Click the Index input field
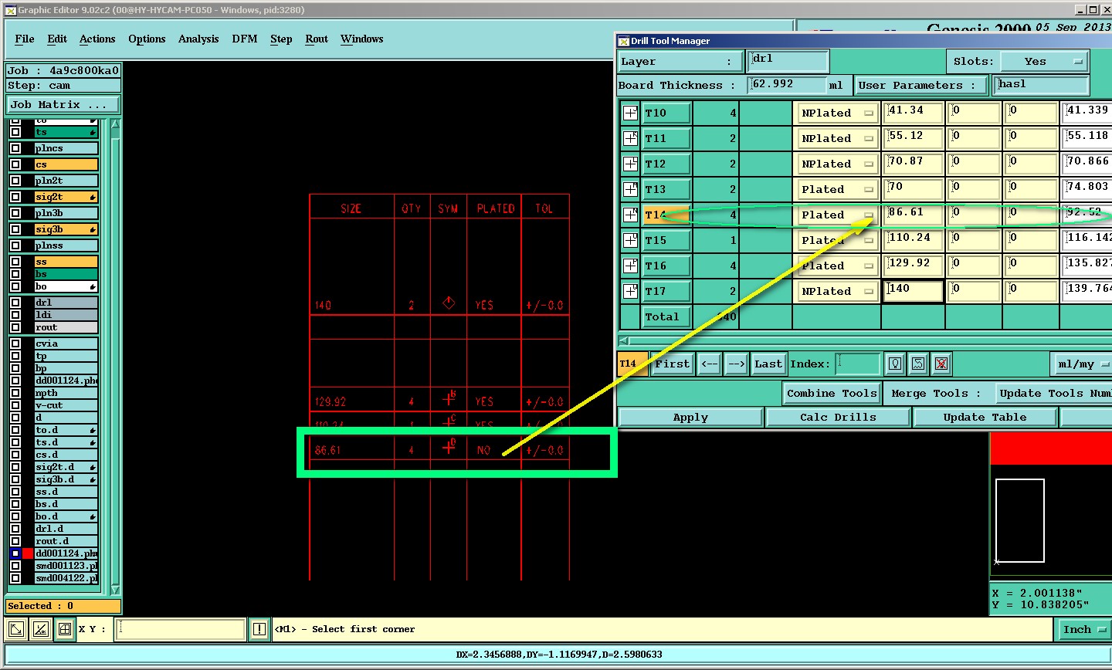This screenshot has width=1112, height=670. (858, 364)
